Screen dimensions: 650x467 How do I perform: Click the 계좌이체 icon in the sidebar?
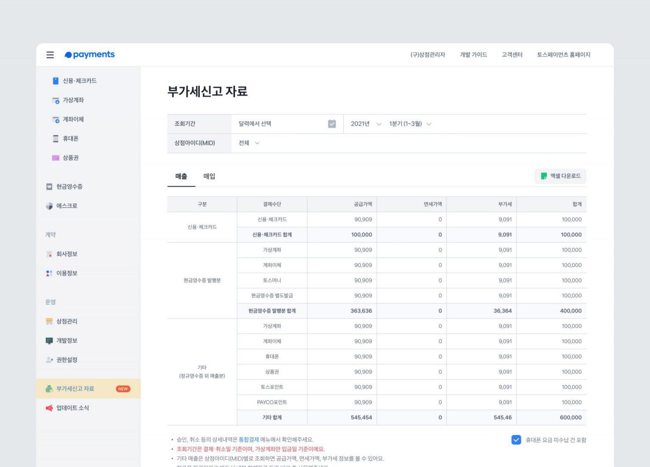tap(55, 120)
